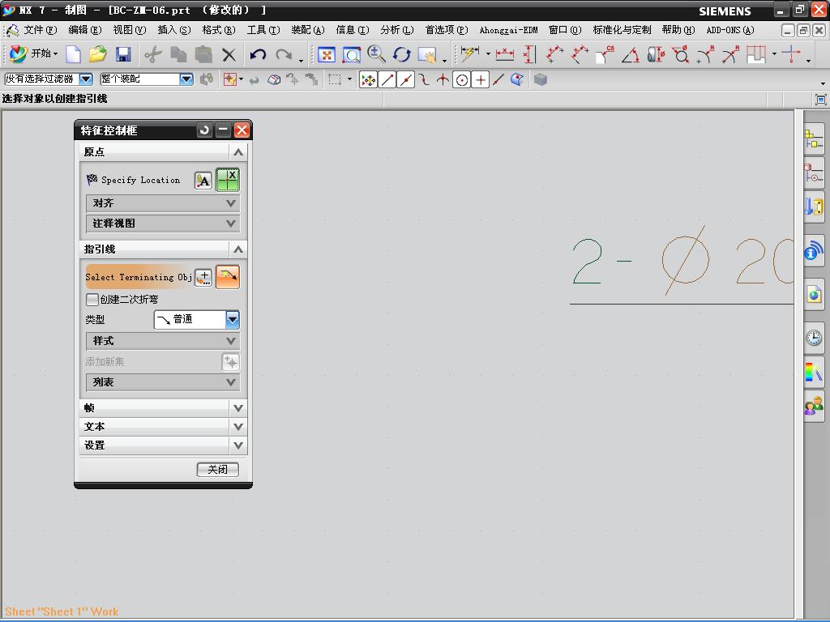Toggle 创建二次折弯 checkbox
This screenshot has width=830, height=622.
[92, 300]
